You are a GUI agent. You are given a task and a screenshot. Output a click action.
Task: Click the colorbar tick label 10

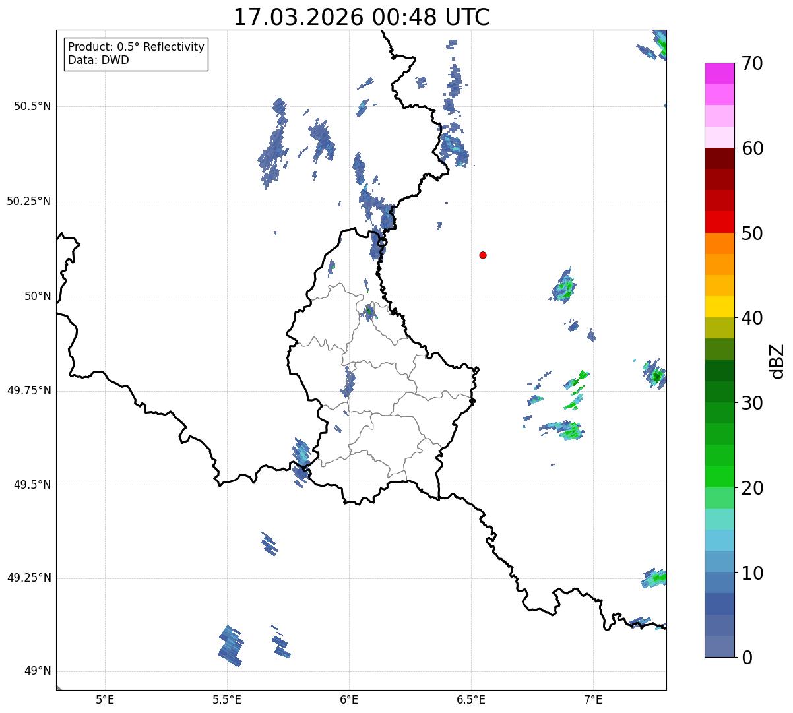click(752, 573)
